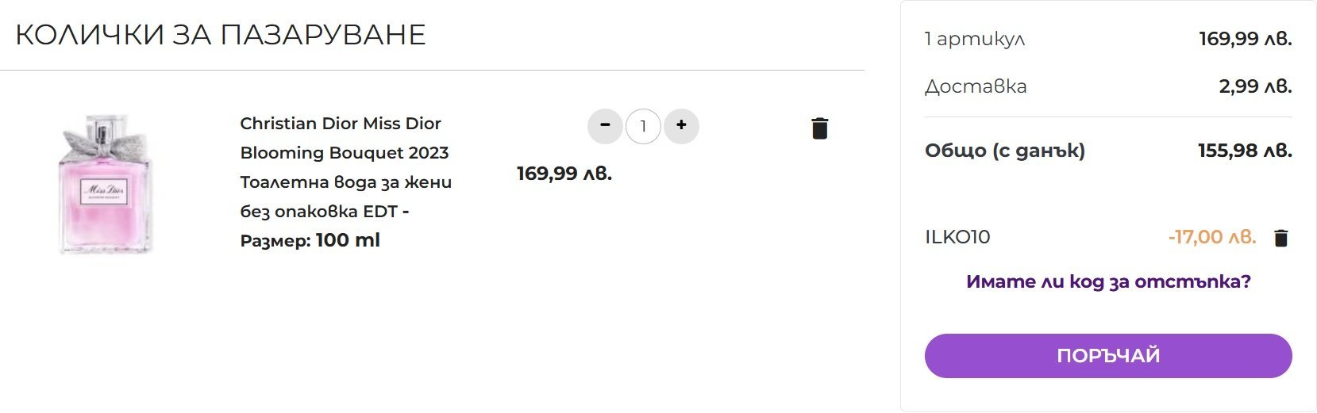The height and width of the screenshot is (413, 1317).
Task: Click the quantity field showing 1
Action: click(643, 127)
